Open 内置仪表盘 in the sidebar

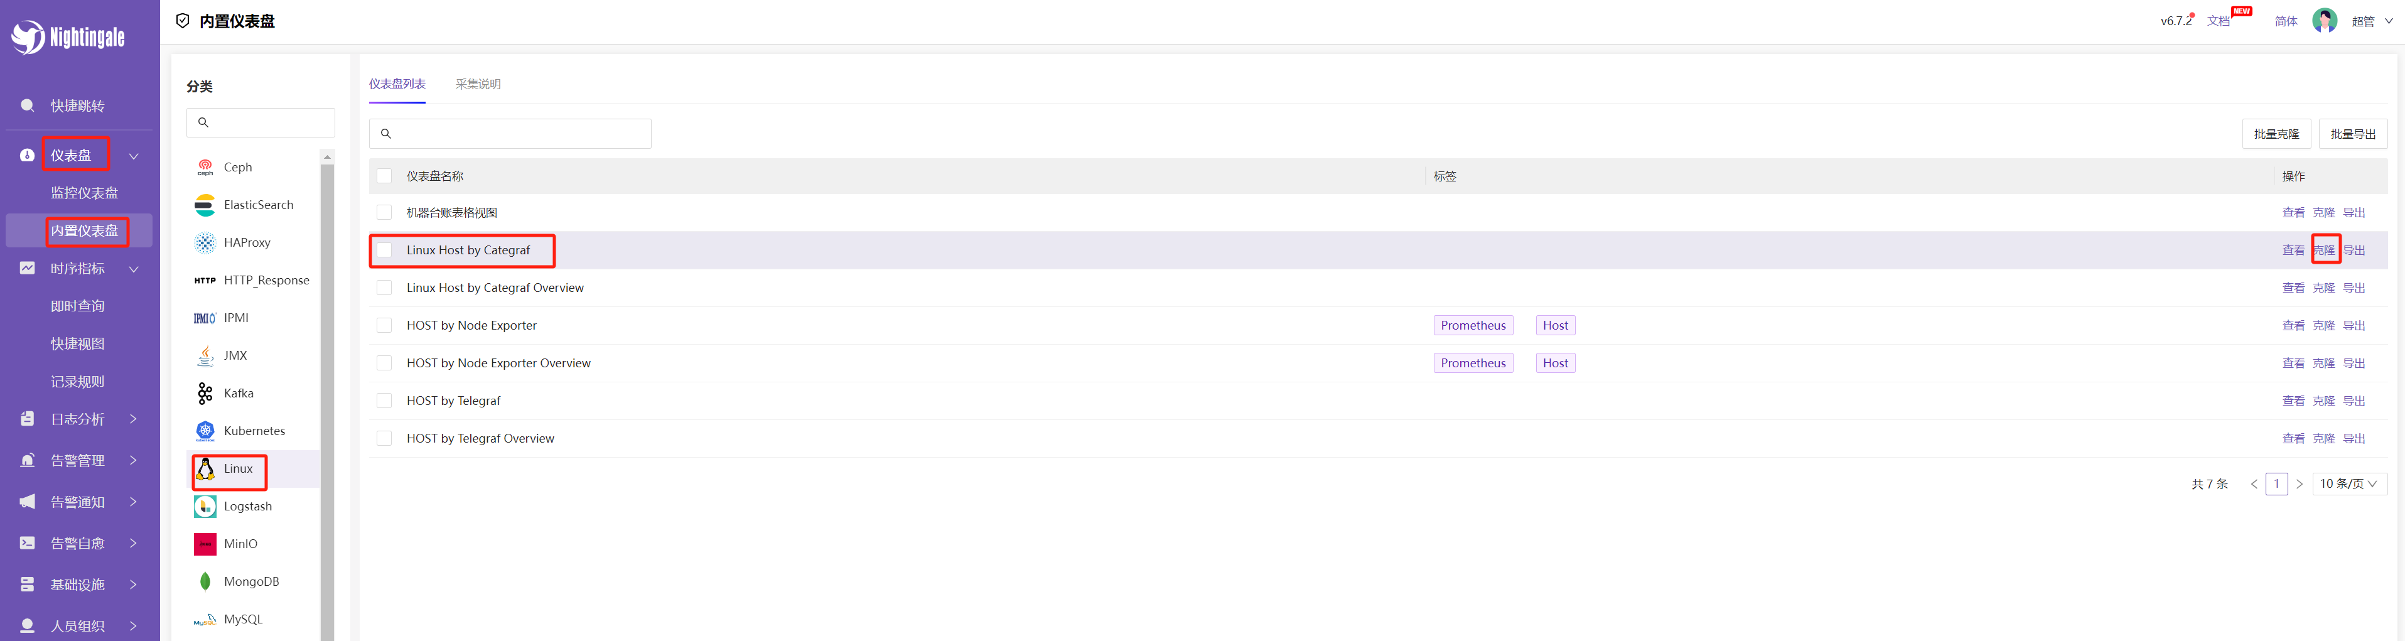84,230
